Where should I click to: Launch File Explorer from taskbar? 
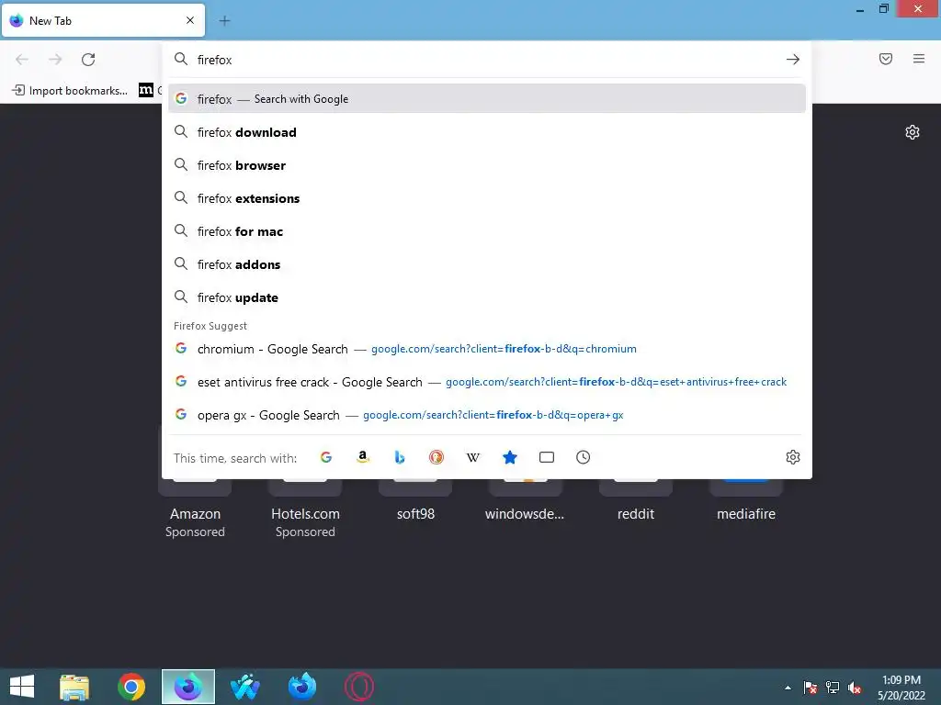coord(74,687)
